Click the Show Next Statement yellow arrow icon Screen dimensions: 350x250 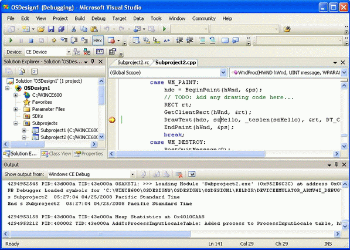pos(54,40)
